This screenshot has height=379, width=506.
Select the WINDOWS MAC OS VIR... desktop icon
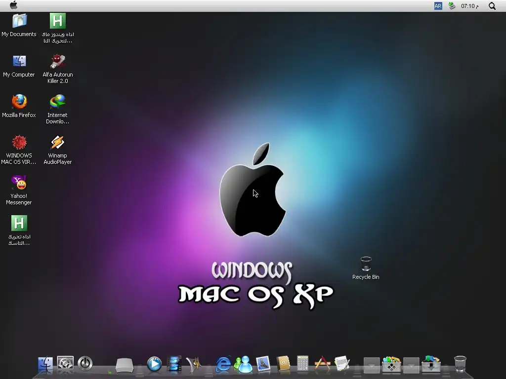[19, 150]
